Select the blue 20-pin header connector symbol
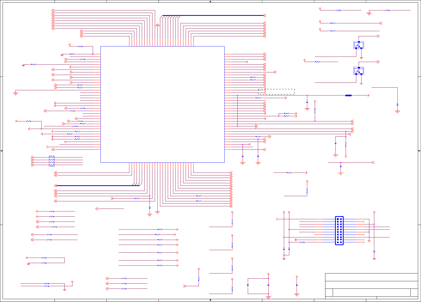Screen dimensions: 421x302 339,231
